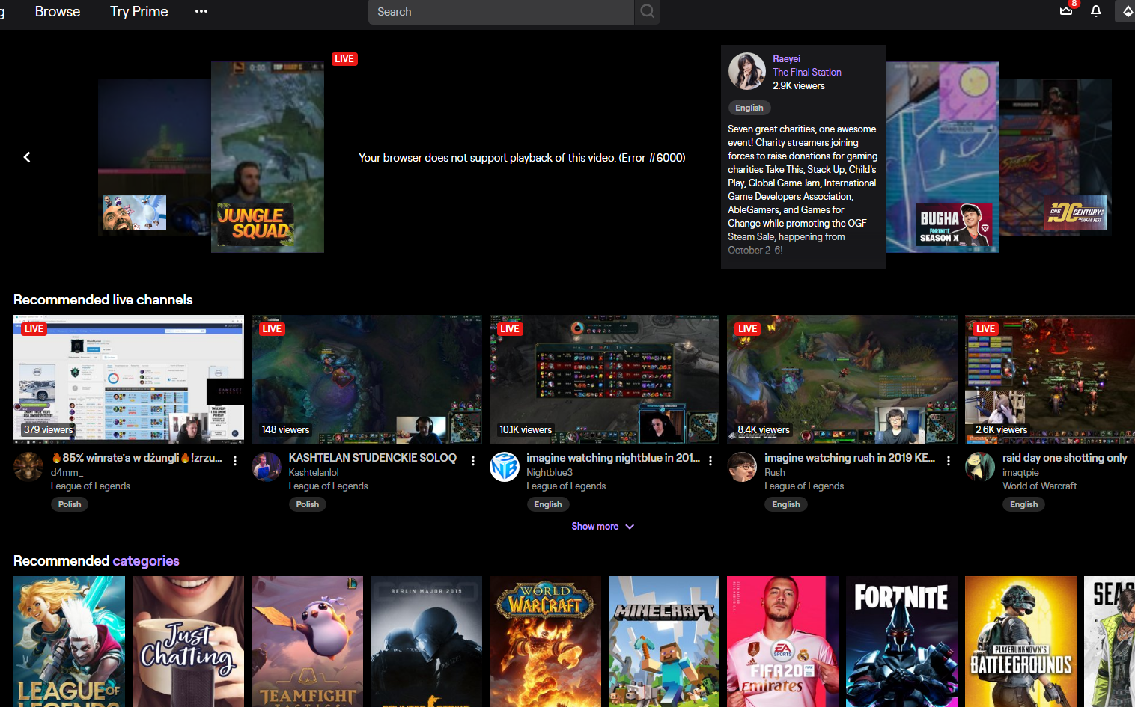Open Nightblue3 stream thumbnail with 10.1K viewers
Screen dimensions: 1135x707
(604, 379)
